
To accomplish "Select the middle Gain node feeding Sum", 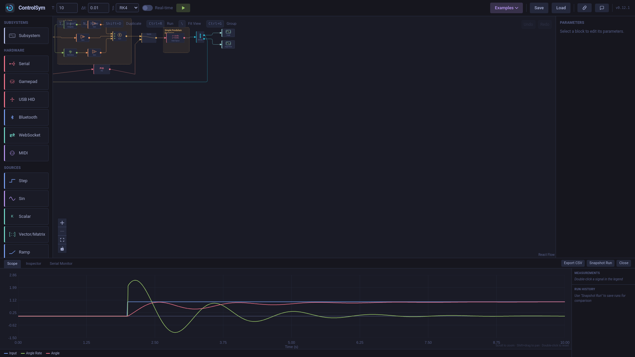I will pyautogui.click(x=83, y=38).
